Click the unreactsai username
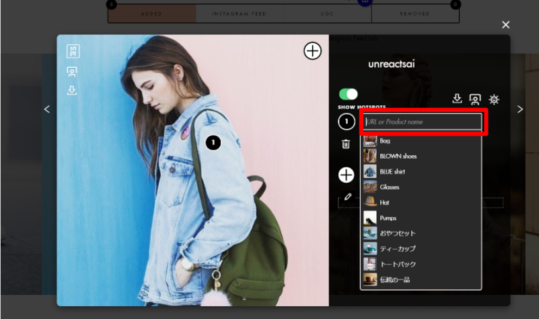 [x=392, y=64]
